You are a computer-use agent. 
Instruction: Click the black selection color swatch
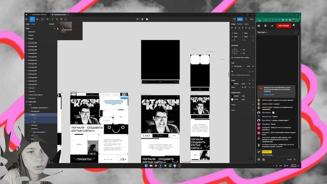[232, 96]
